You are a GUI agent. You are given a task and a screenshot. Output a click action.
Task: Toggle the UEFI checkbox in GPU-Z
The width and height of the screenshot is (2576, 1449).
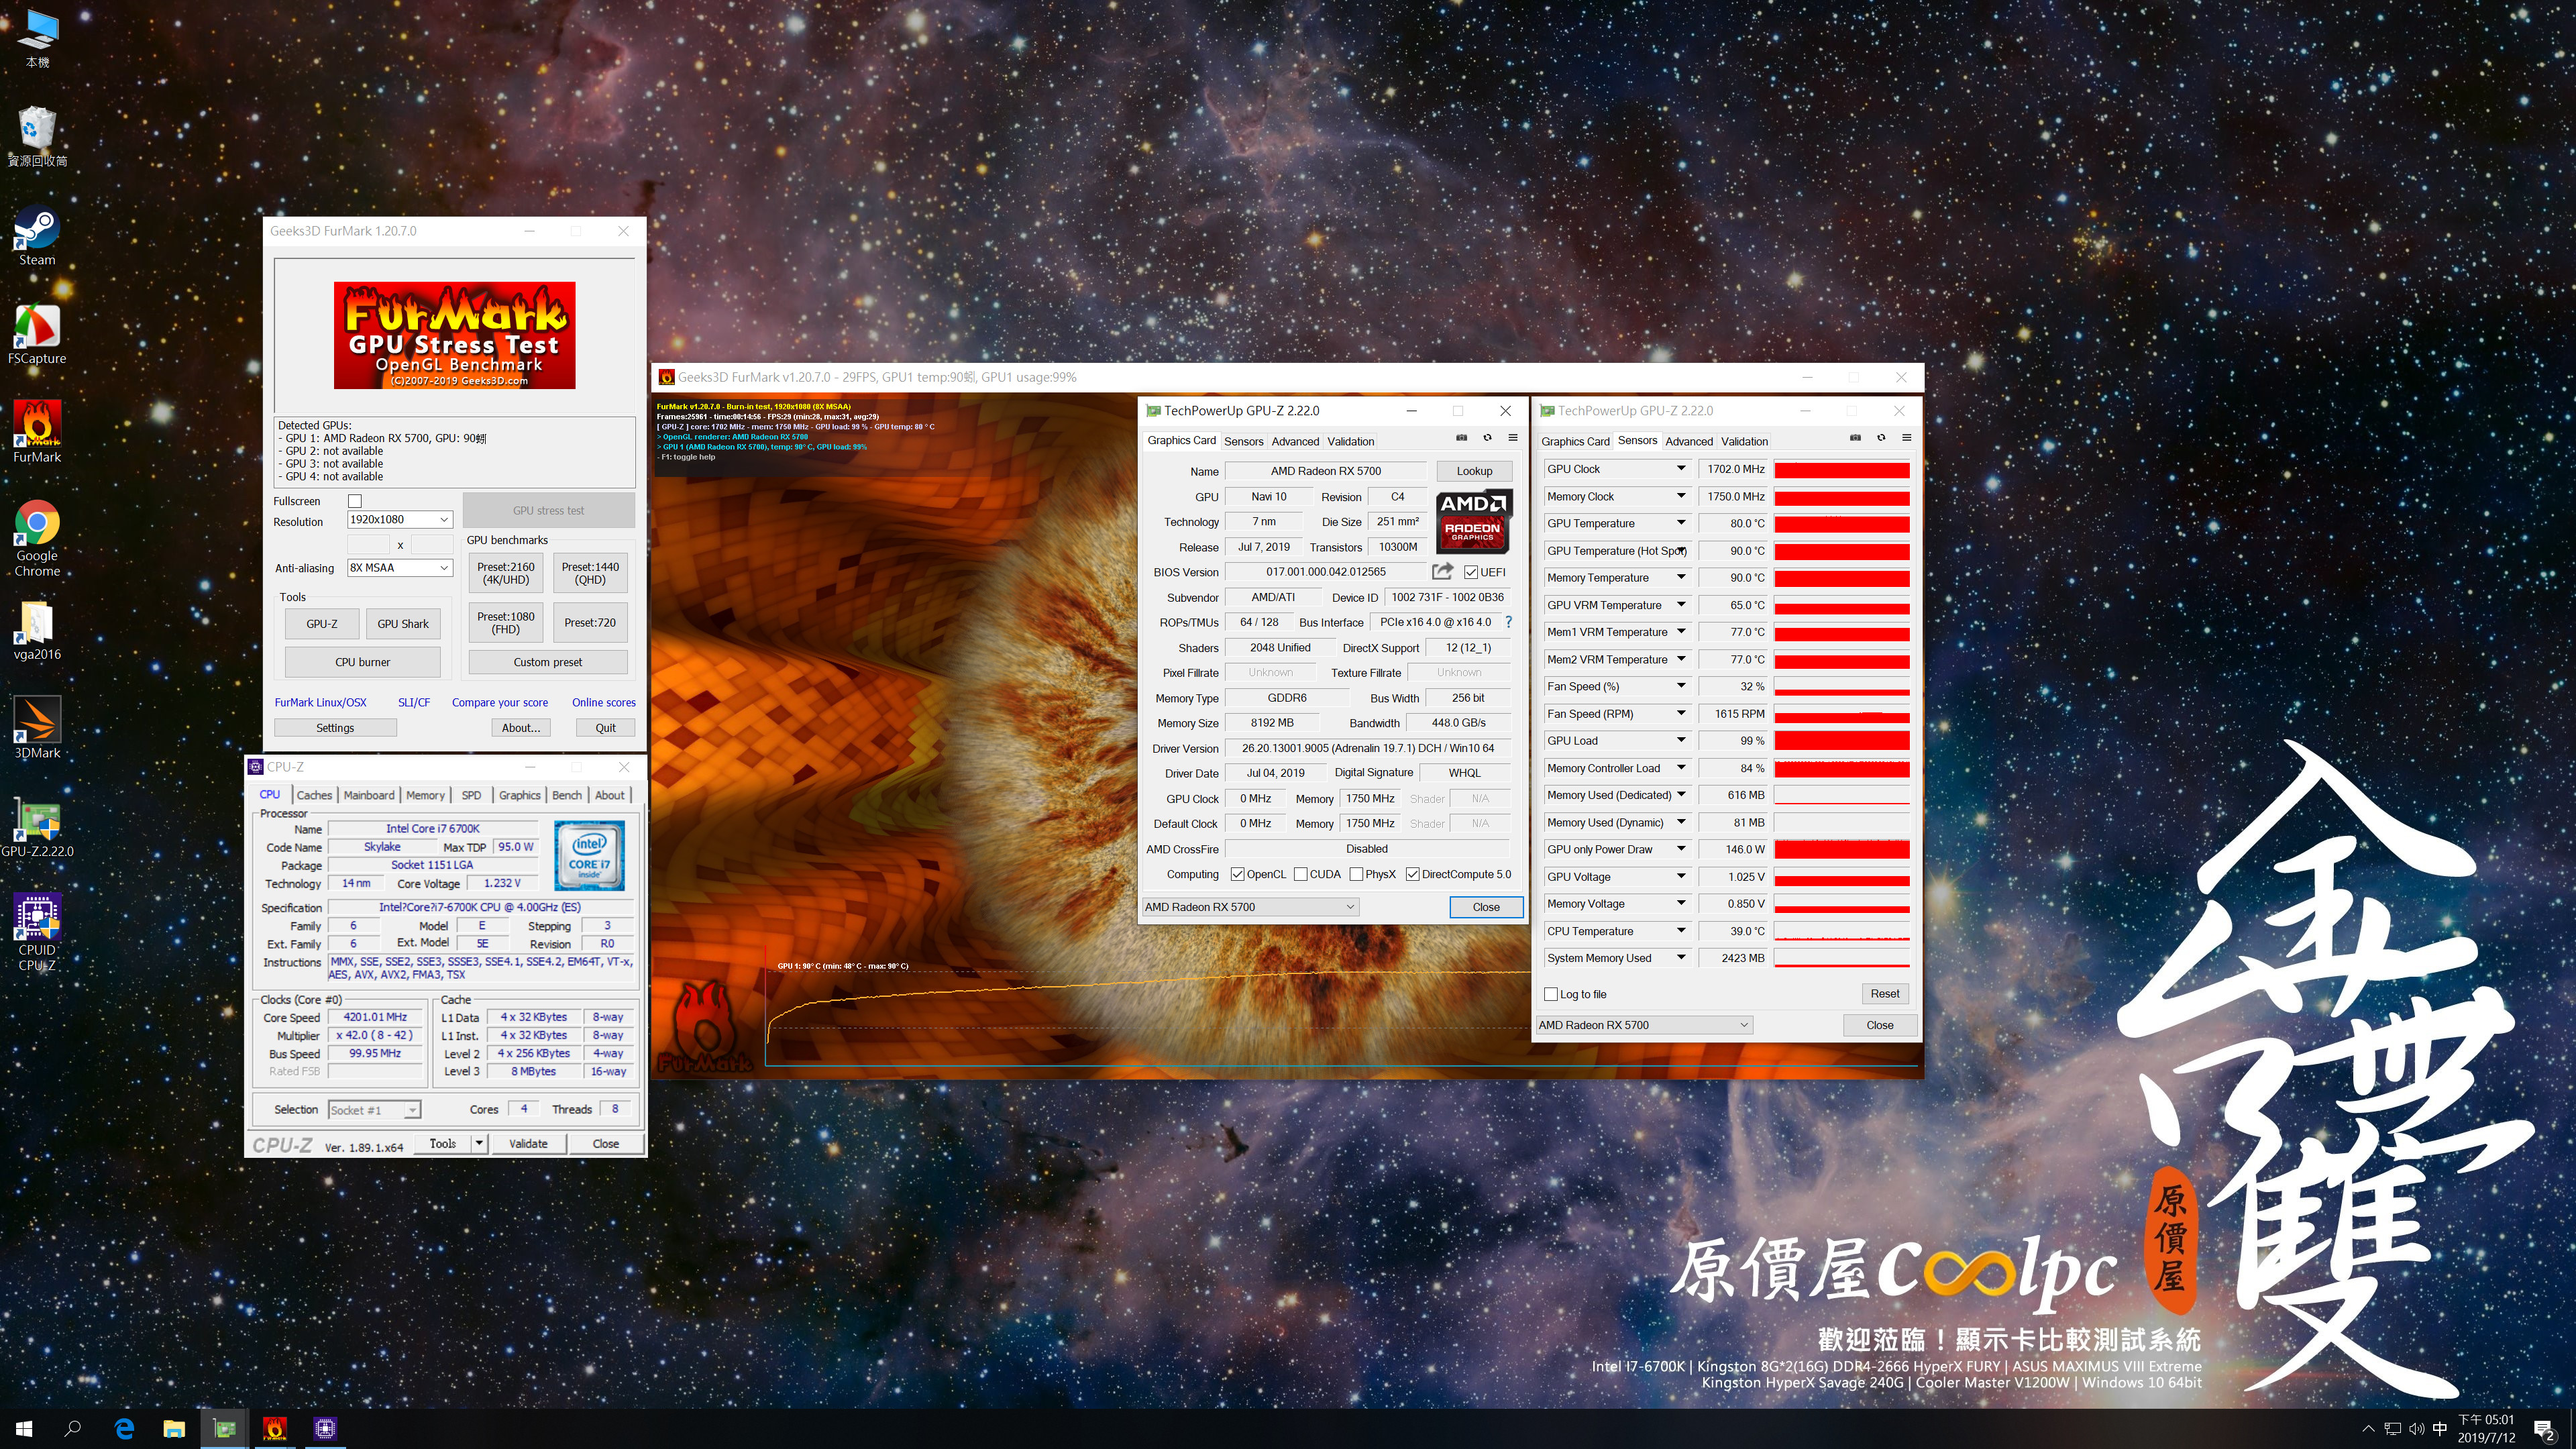click(x=1471, y=572)
